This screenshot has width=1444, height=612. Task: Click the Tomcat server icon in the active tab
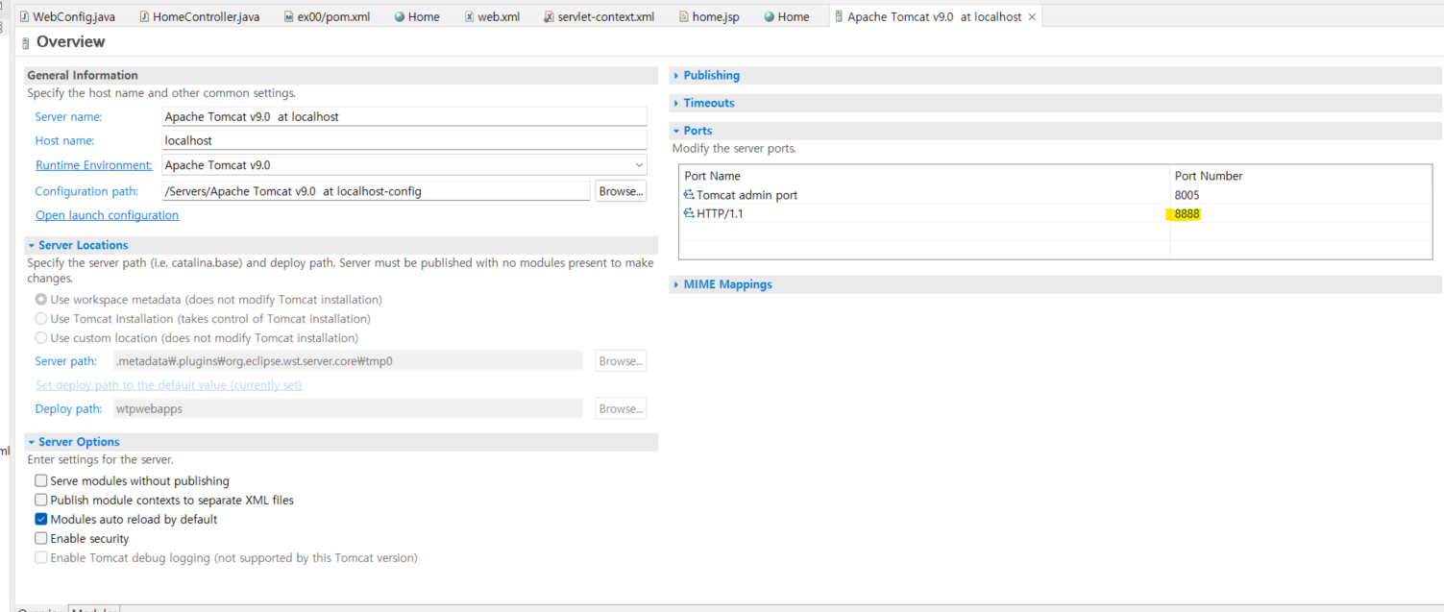click(x=839, y=16)
